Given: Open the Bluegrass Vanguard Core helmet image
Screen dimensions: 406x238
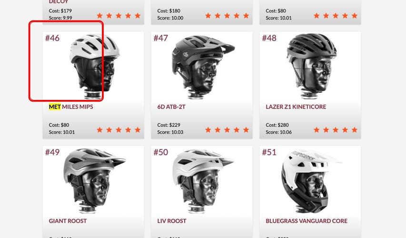Looking at the screenshot, I should click(x=310, y=180).
